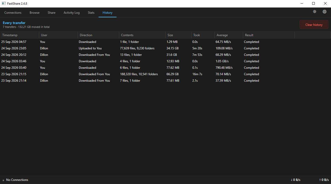331x184 pixels.
Task: Click the "13 files, 1 folder" cell
Action: point(131,55)
